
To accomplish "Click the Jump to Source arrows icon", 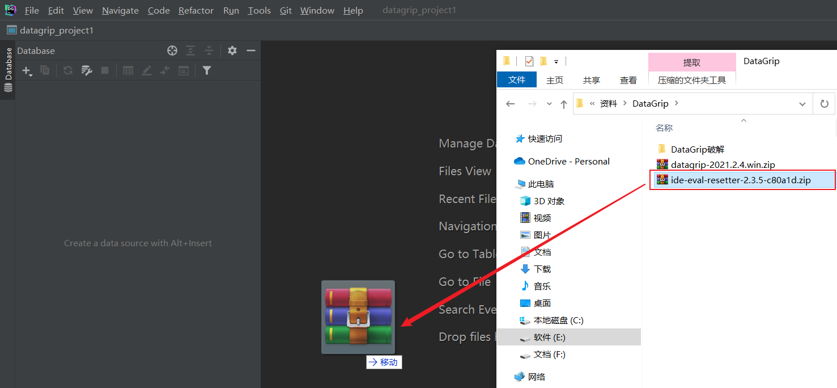I will (x=165, y=70).
